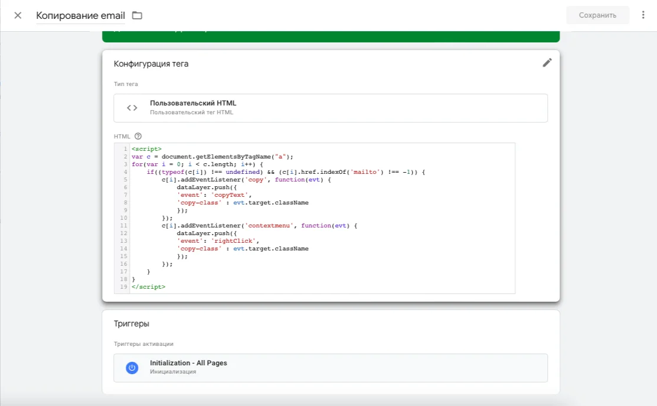Close the tag editor with the X icon
This screenshot has height=406, width=657.
(18, 15)
